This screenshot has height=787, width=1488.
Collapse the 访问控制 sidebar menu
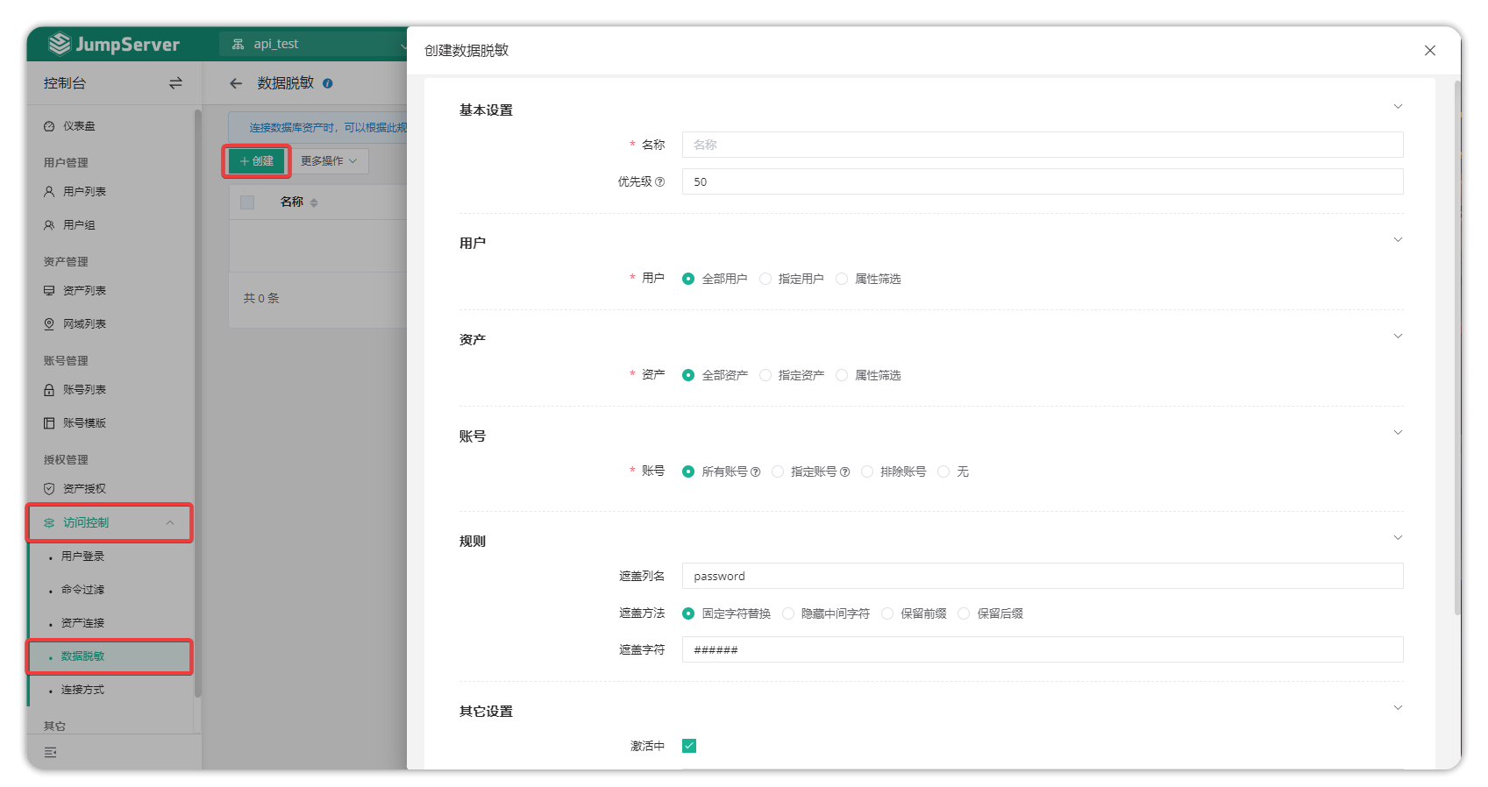170,523
